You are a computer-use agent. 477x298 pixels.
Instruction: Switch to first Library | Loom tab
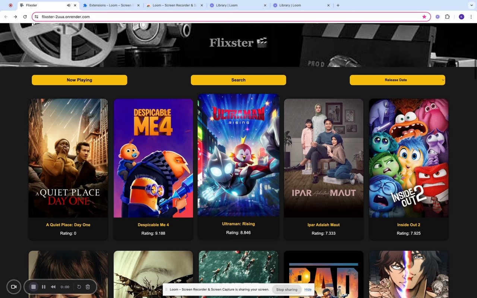[x=238, y=5]
